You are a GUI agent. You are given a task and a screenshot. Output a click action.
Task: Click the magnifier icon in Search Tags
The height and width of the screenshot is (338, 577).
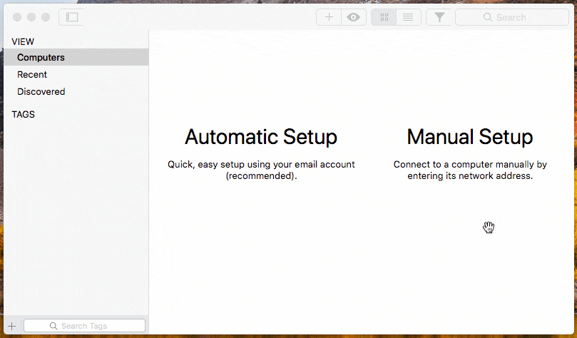pos(53,326)
